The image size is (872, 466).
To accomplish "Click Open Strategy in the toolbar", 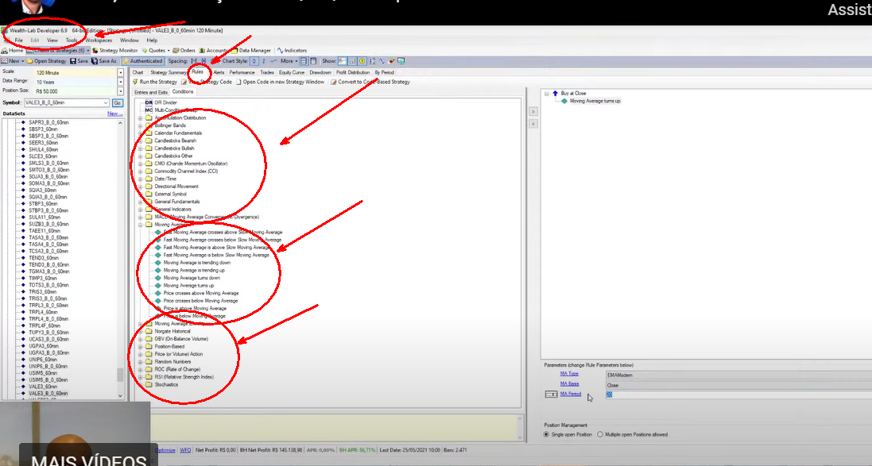I will point(47,61).
